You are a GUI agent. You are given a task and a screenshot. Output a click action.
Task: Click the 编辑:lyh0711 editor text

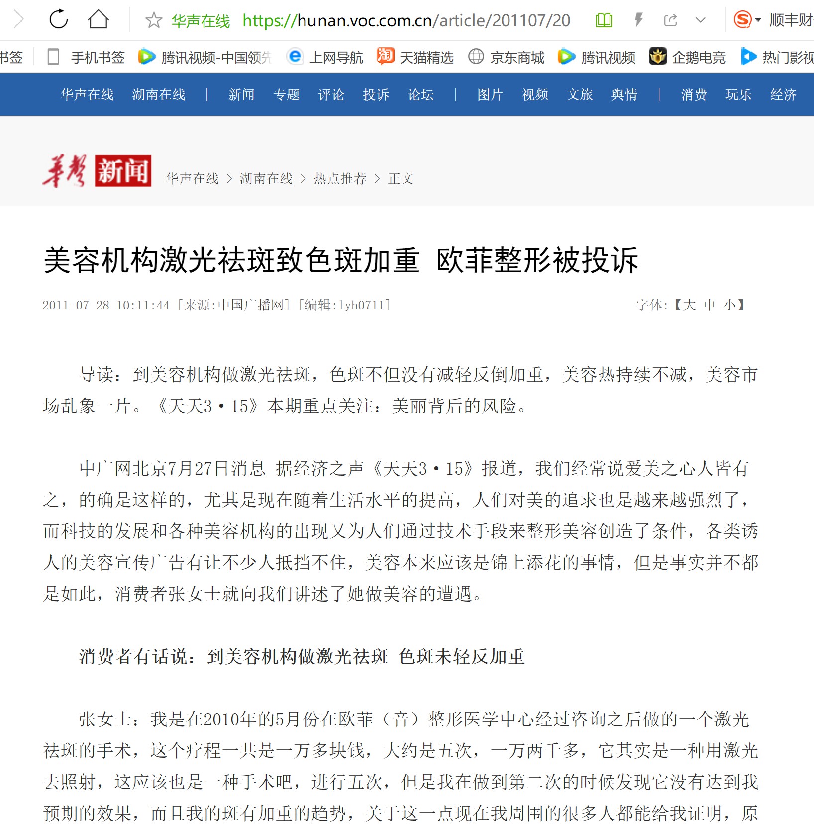(344, 305)
